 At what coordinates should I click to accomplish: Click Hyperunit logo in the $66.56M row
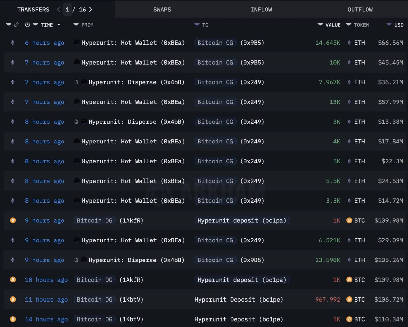click(76, 42)
